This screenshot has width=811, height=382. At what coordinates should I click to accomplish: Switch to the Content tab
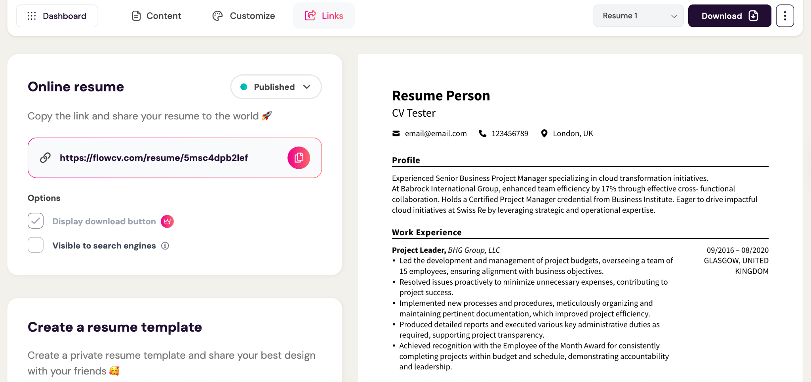click(x=156, y=16)
